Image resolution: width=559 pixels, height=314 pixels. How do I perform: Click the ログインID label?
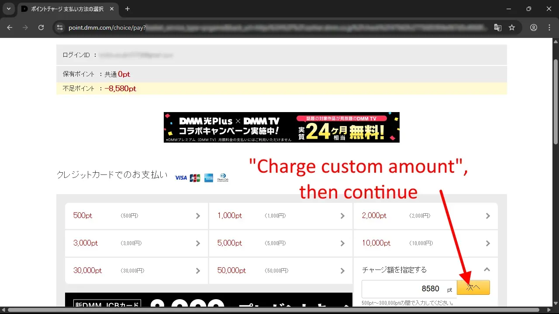point(76,55)
